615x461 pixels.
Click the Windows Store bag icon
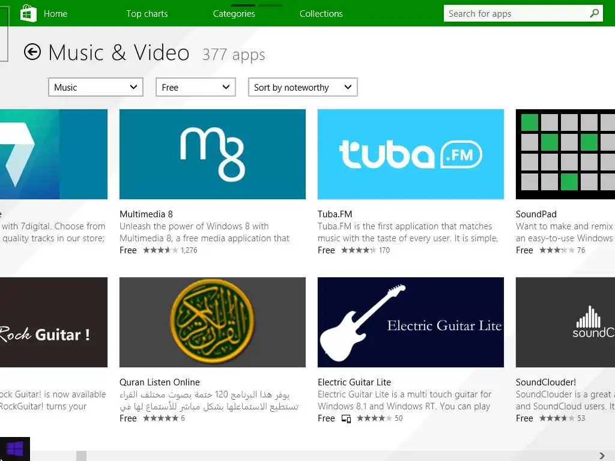click(x=28, y=13)
